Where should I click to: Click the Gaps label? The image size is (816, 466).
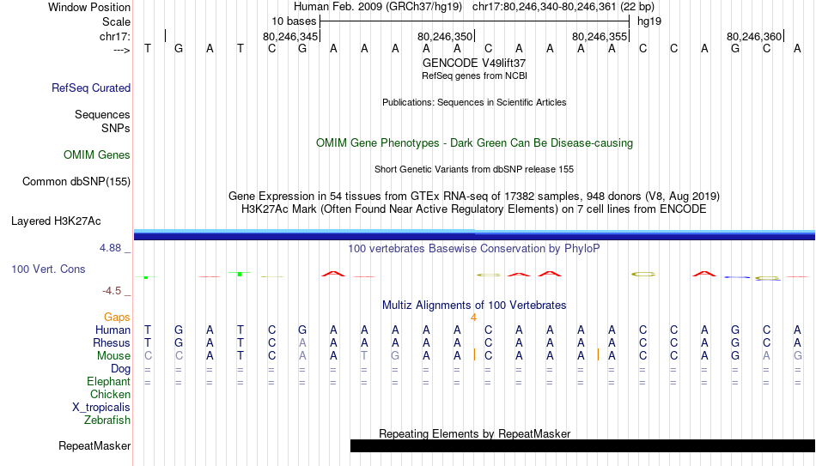pyautogui.click(x=117, y=318)
